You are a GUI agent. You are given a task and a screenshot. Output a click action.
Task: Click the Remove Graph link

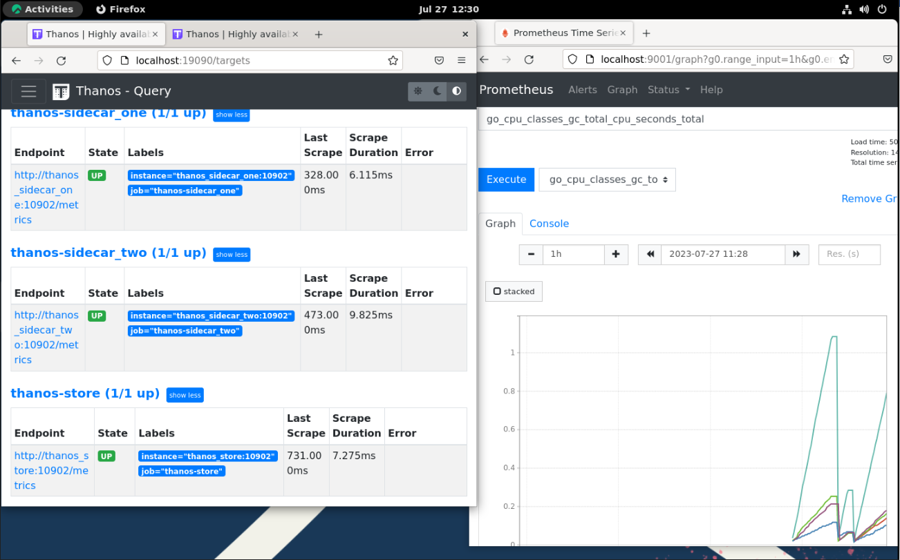(870, 199)
